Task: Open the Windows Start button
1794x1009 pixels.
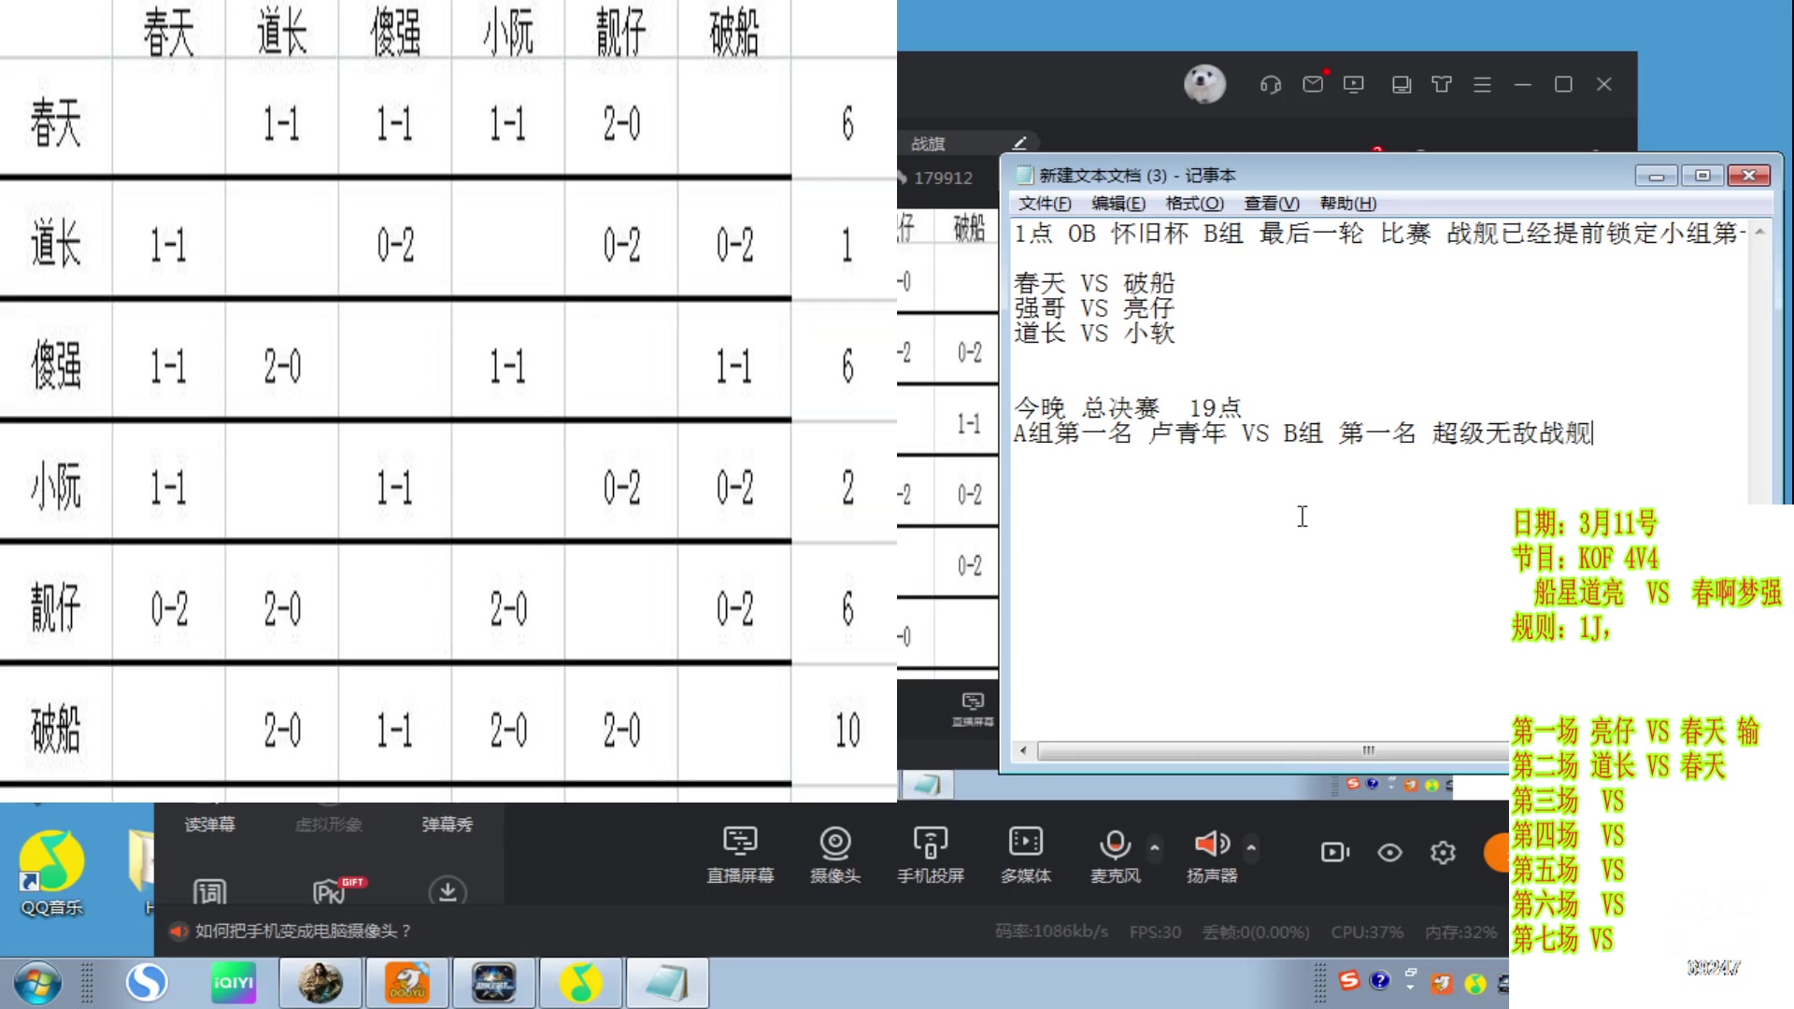Action: tap(37, 983)
